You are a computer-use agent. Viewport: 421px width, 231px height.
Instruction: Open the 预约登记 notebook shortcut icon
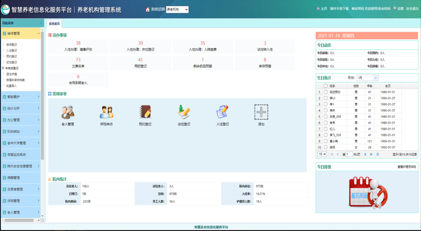click(145, 112)
